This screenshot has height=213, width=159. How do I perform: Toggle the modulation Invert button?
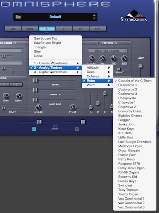(18, 72)
